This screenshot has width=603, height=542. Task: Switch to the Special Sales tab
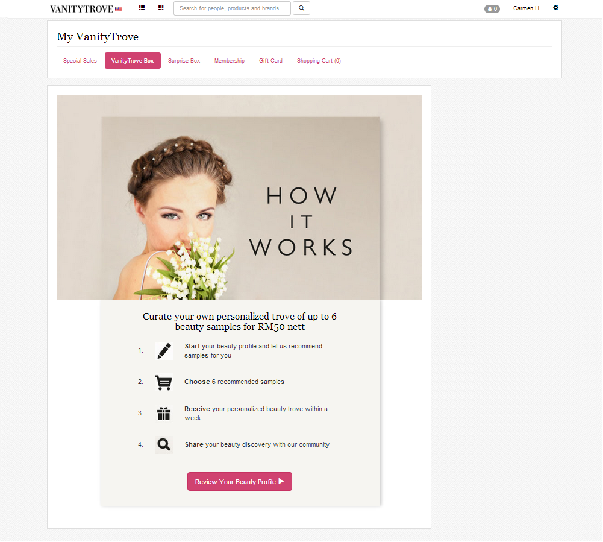click(80, 61)
